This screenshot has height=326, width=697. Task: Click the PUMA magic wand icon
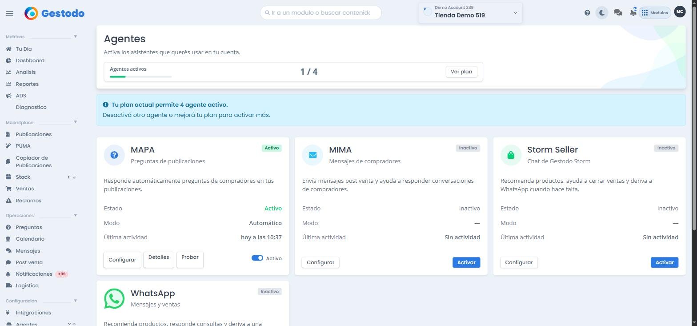point(8,146)
